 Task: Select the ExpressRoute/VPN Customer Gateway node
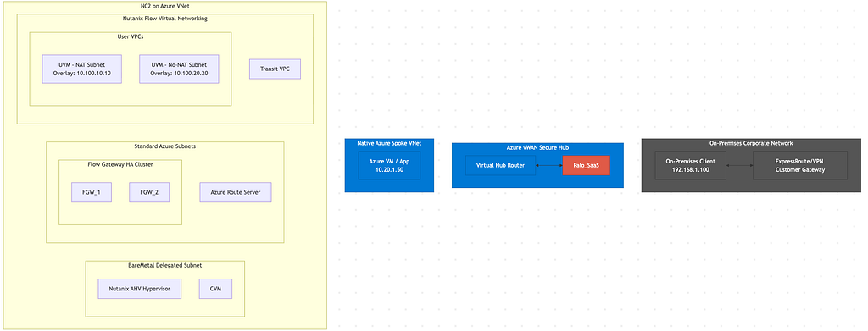tap(800, 165)
